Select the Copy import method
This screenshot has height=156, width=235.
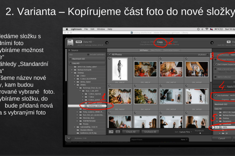coord(160,42)
